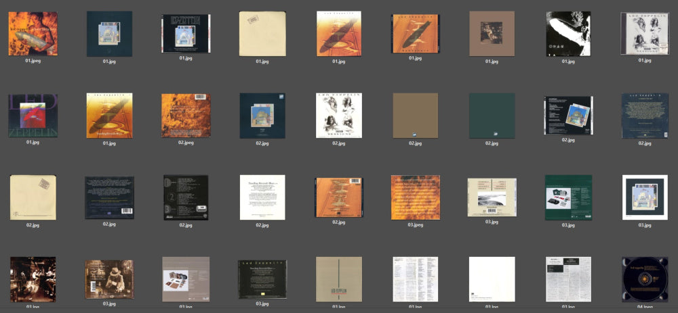Viewport: 678px width, 313px height.
Task: Select white text page thumbnail in third row
Action: pyautogui.click(x=262, y=197)
